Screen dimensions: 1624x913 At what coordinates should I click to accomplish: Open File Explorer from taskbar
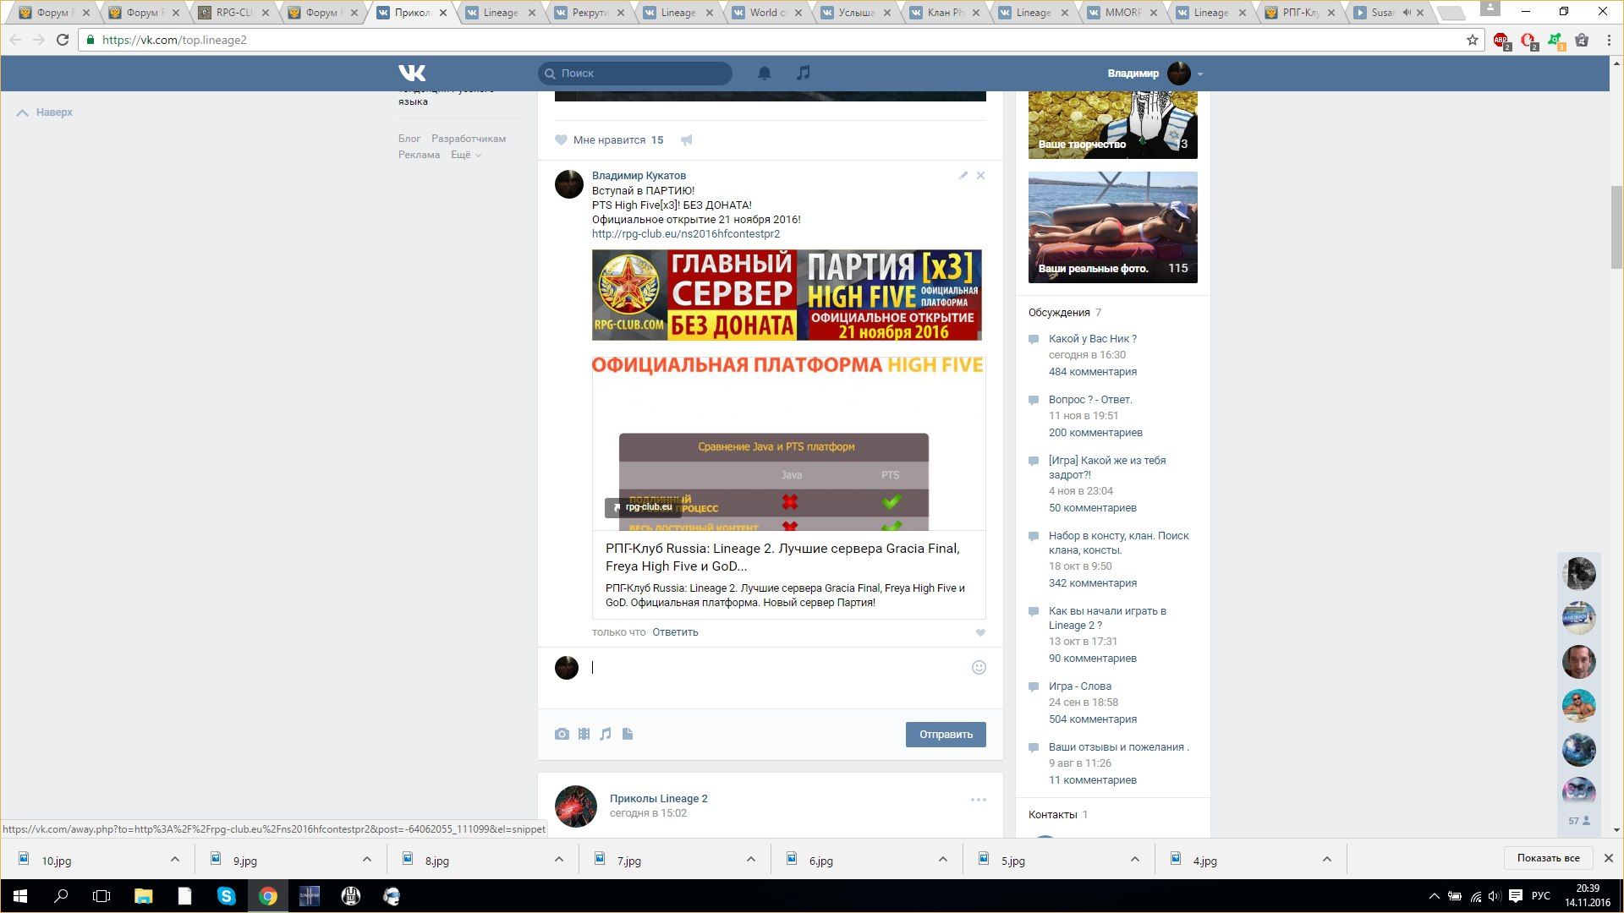[144, 896]
